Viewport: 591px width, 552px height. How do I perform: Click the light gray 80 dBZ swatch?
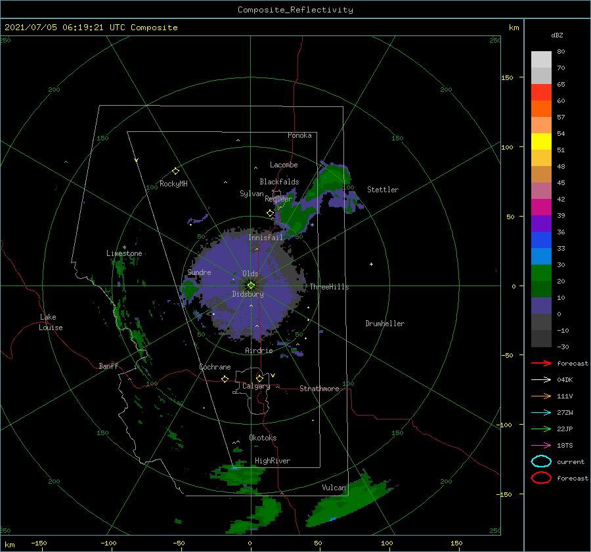pyautogui.click(x=541, y=59)
